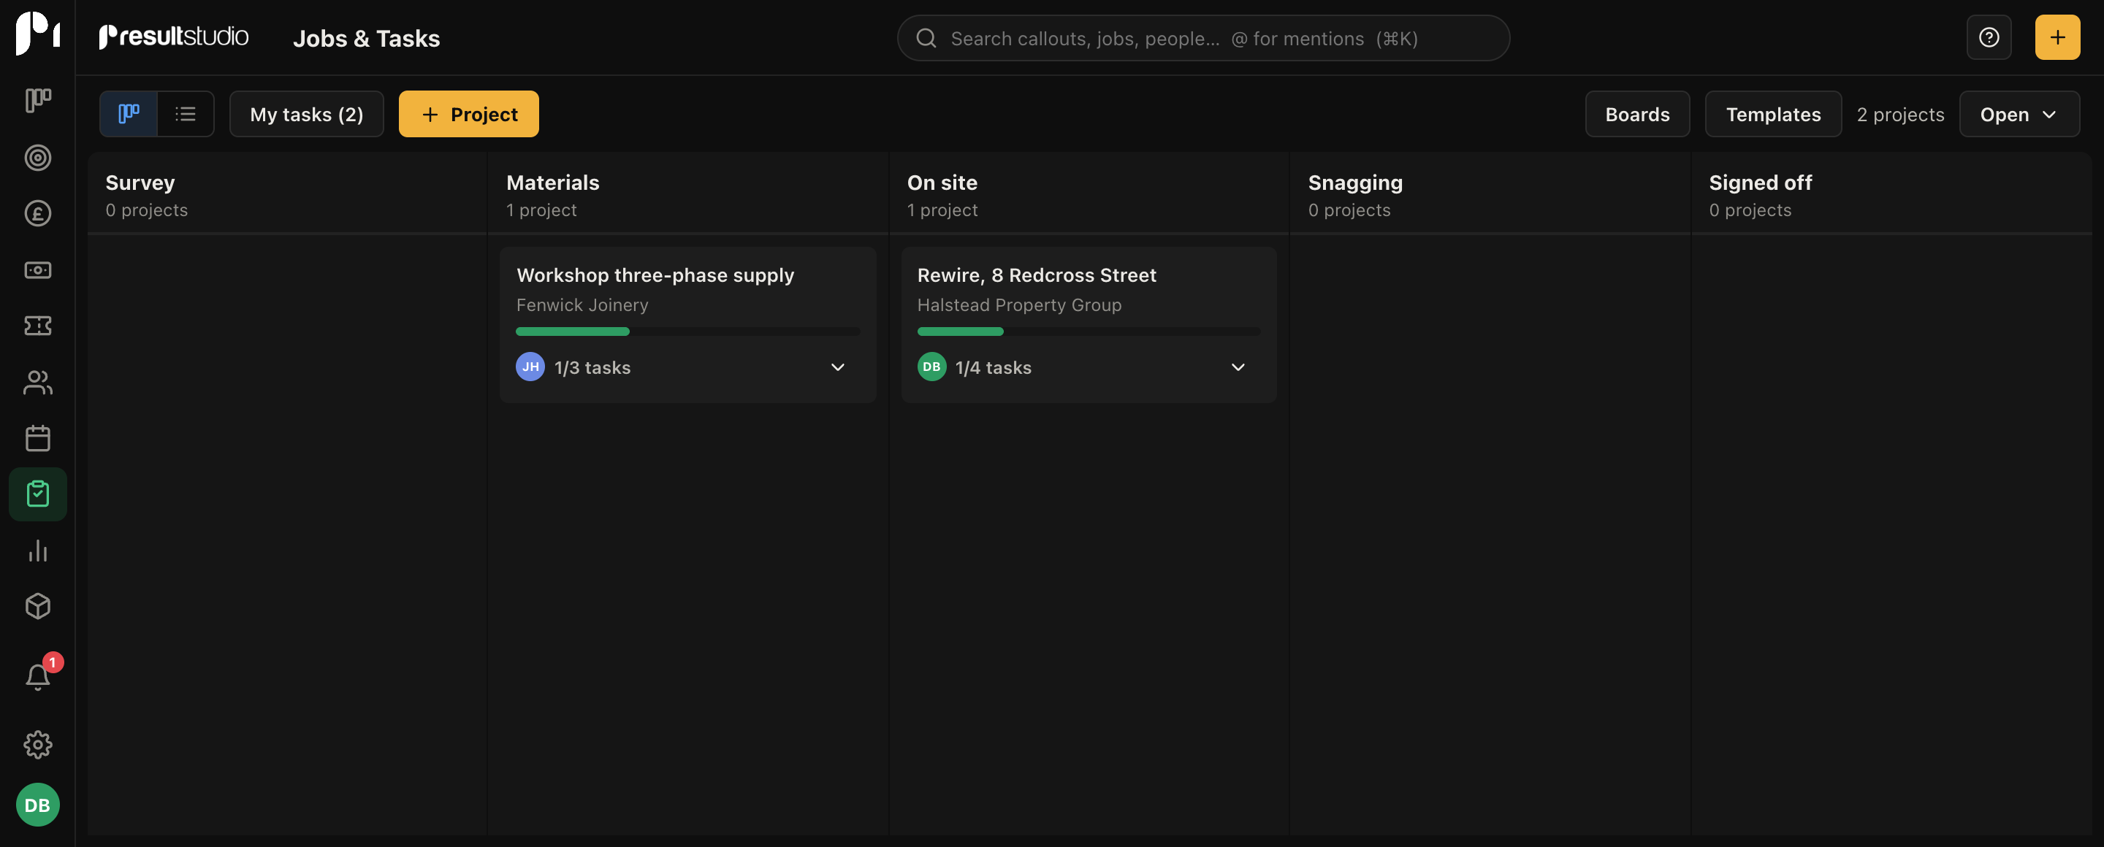The image size is (2104, 847).
Task: Click the Rewire, 8 Redcross Street progress bar
Action: 1089,331
